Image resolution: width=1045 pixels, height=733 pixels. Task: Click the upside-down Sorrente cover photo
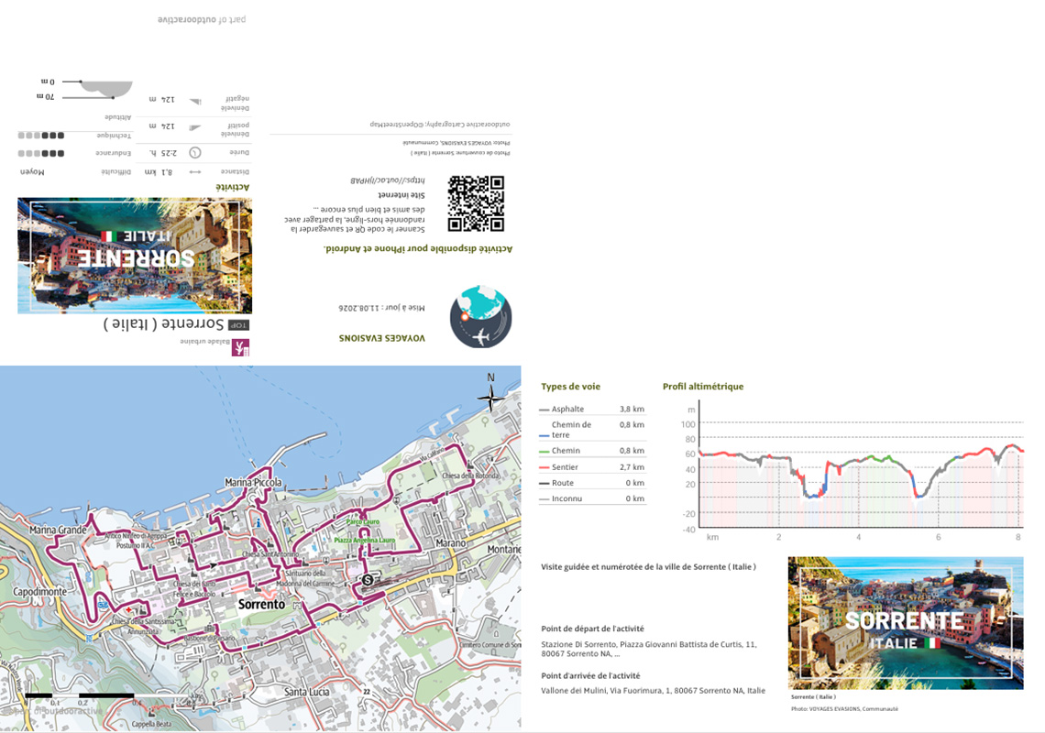coord(135,256)
